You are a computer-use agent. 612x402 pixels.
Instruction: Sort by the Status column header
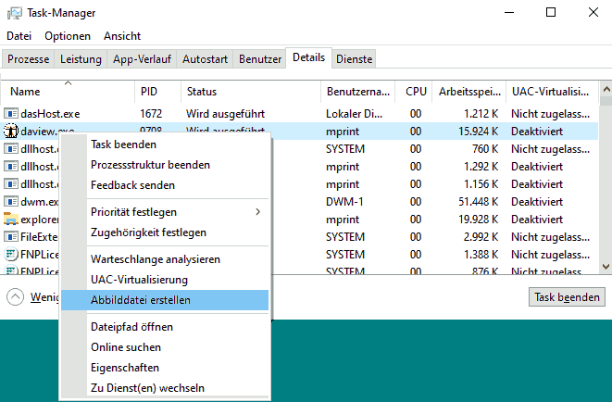tap(251, 92)
